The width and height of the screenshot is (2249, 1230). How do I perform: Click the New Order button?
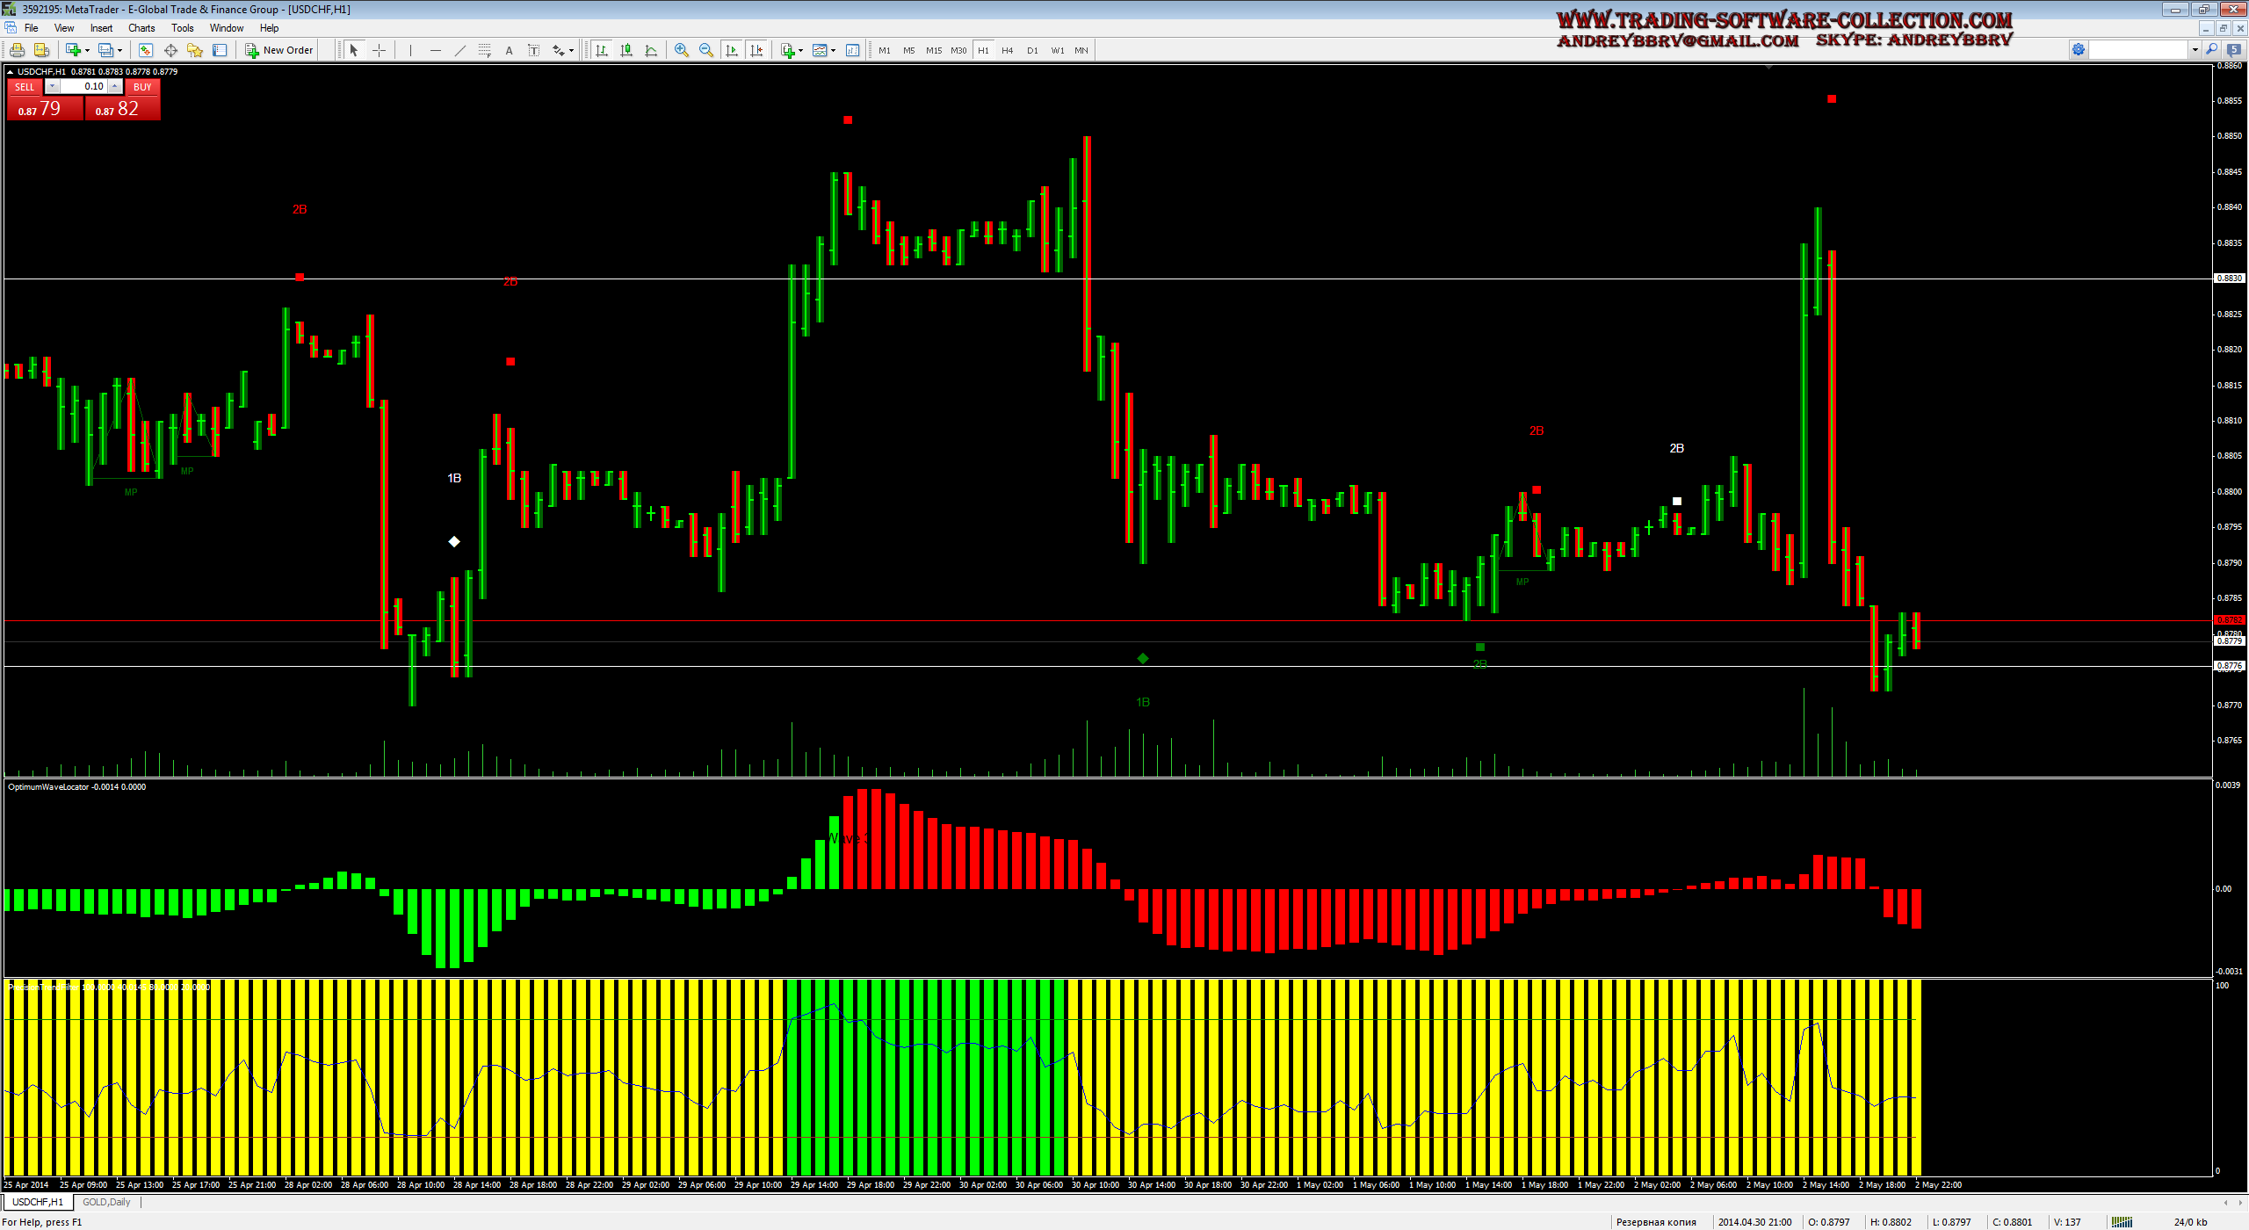click(x=279, y=50)
